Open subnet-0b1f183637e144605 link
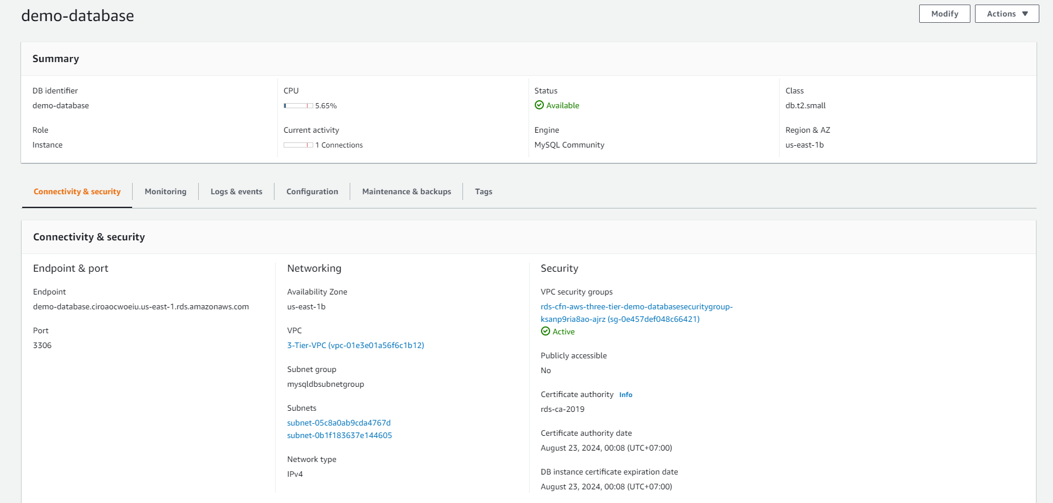The width and height of the screenshot is (1053, 503). [339, 435]
